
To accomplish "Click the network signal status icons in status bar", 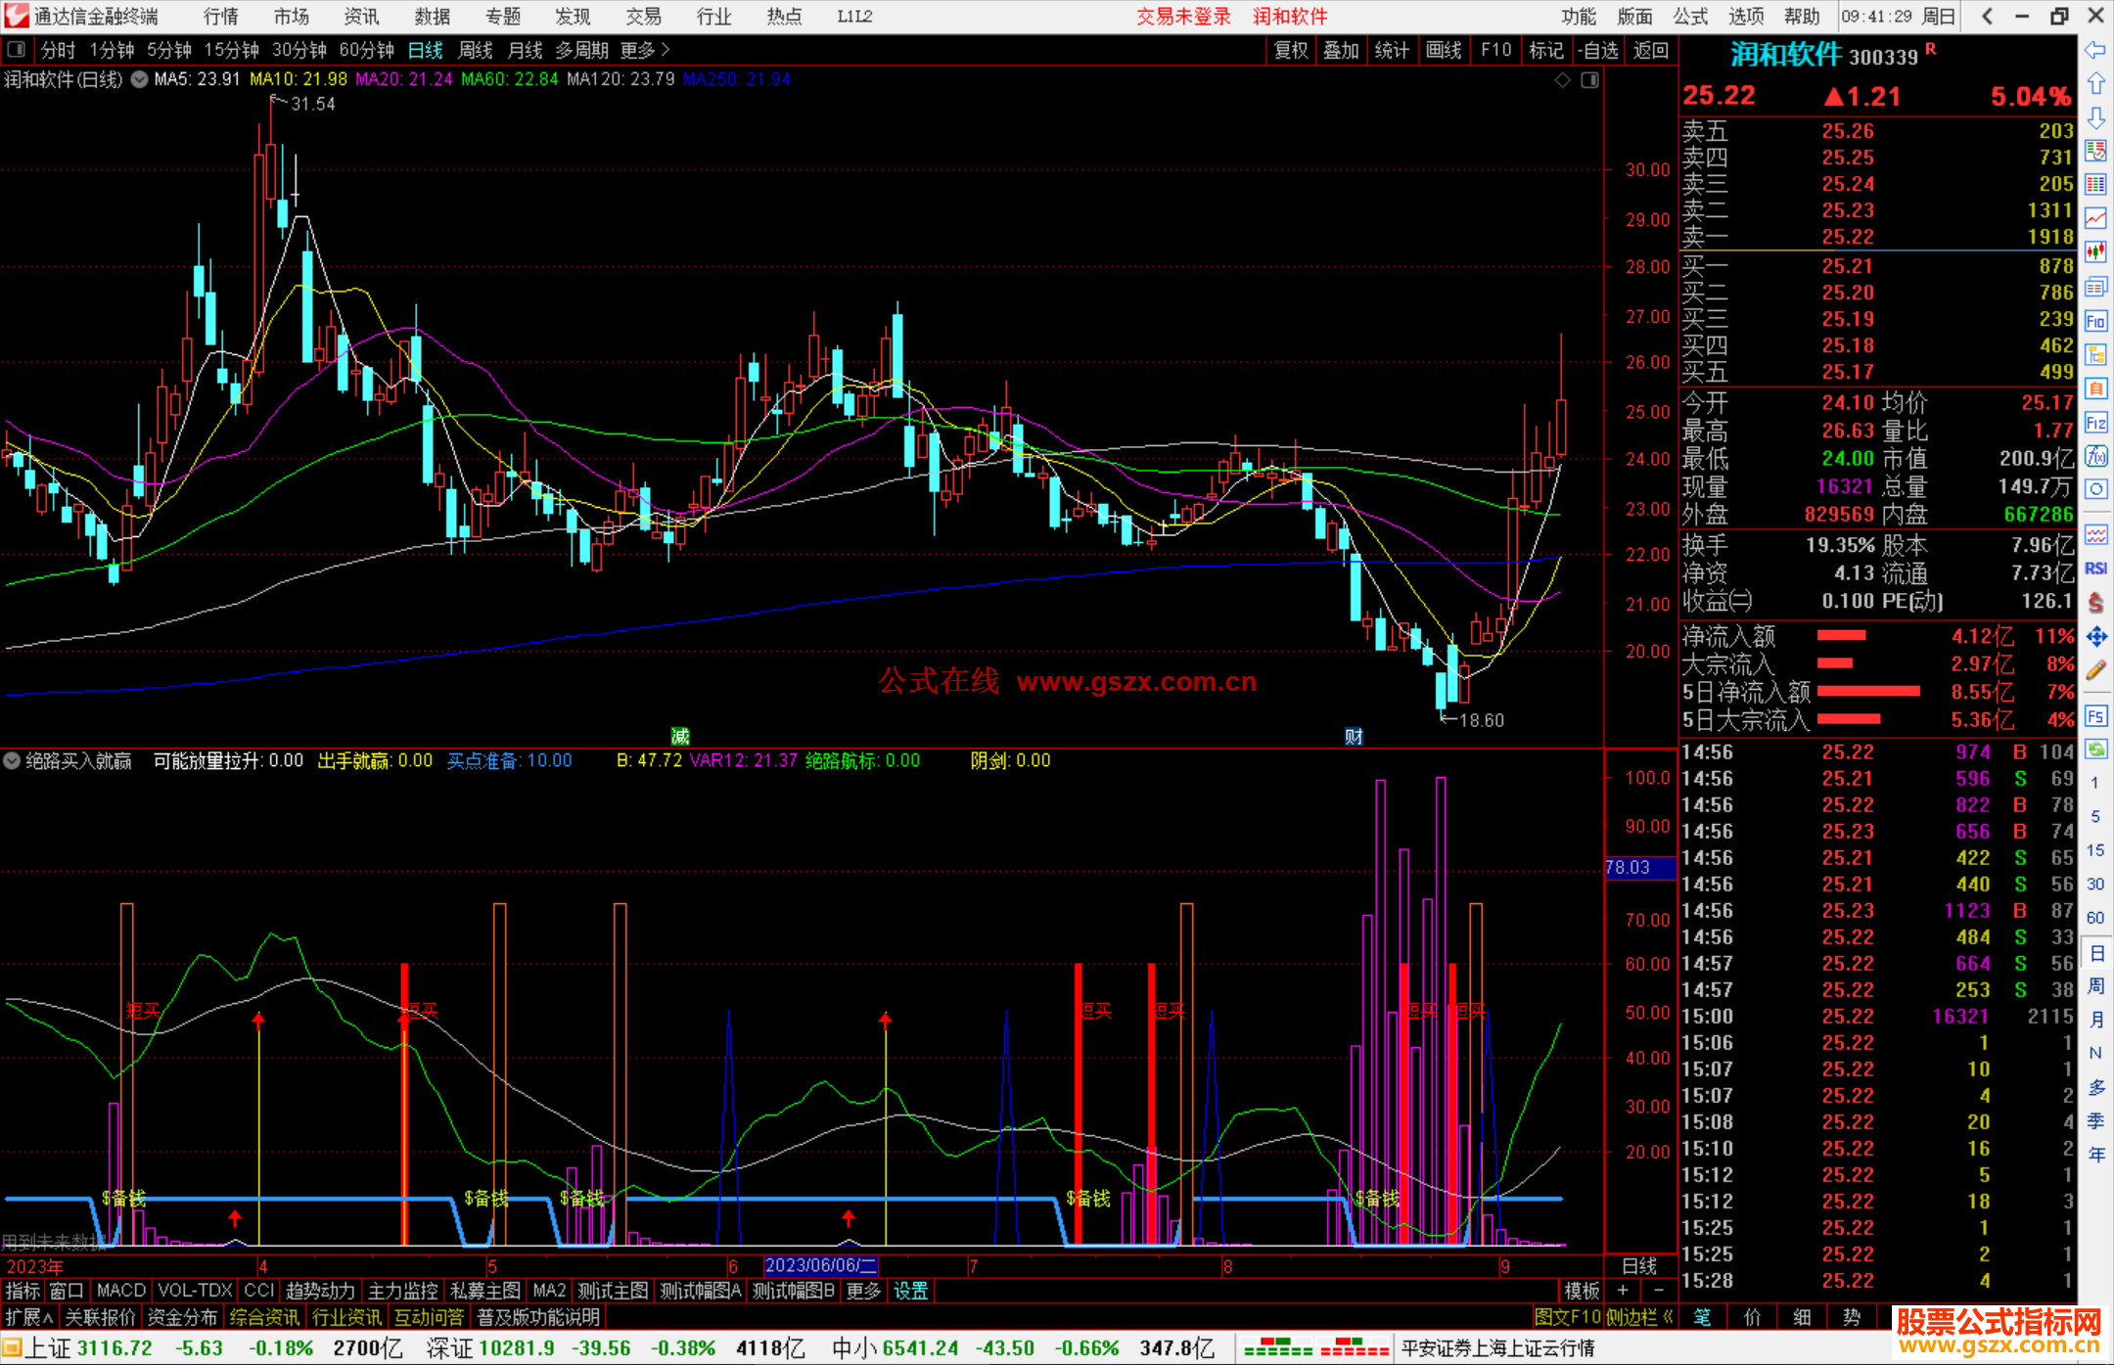I will tap(1316, 1348).
